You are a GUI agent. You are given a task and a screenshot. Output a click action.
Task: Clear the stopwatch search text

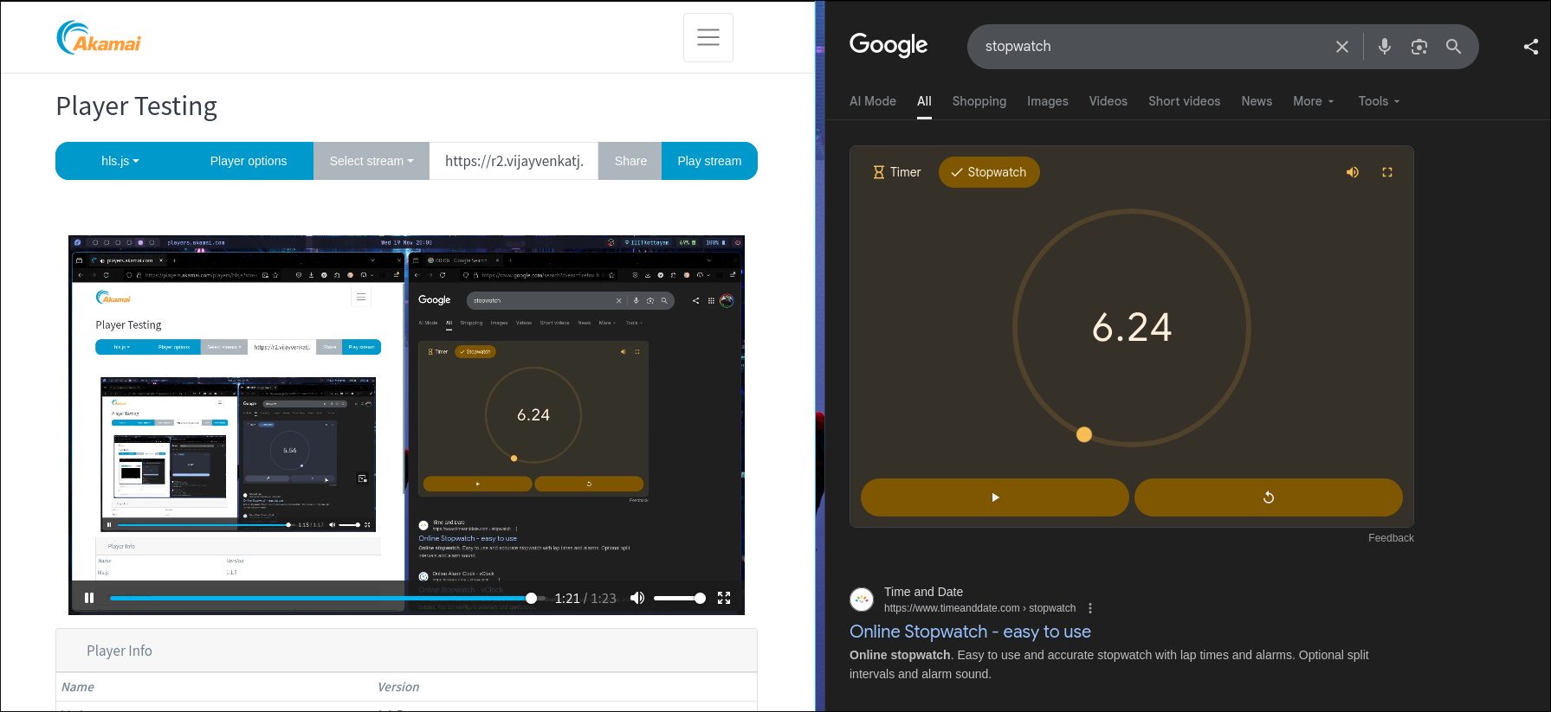pyautogui.click(x=1342, y=47)
